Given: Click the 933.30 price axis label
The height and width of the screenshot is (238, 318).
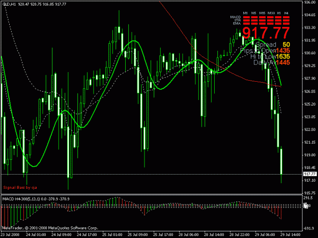Looking at the screenshot, I should (310, 28).
